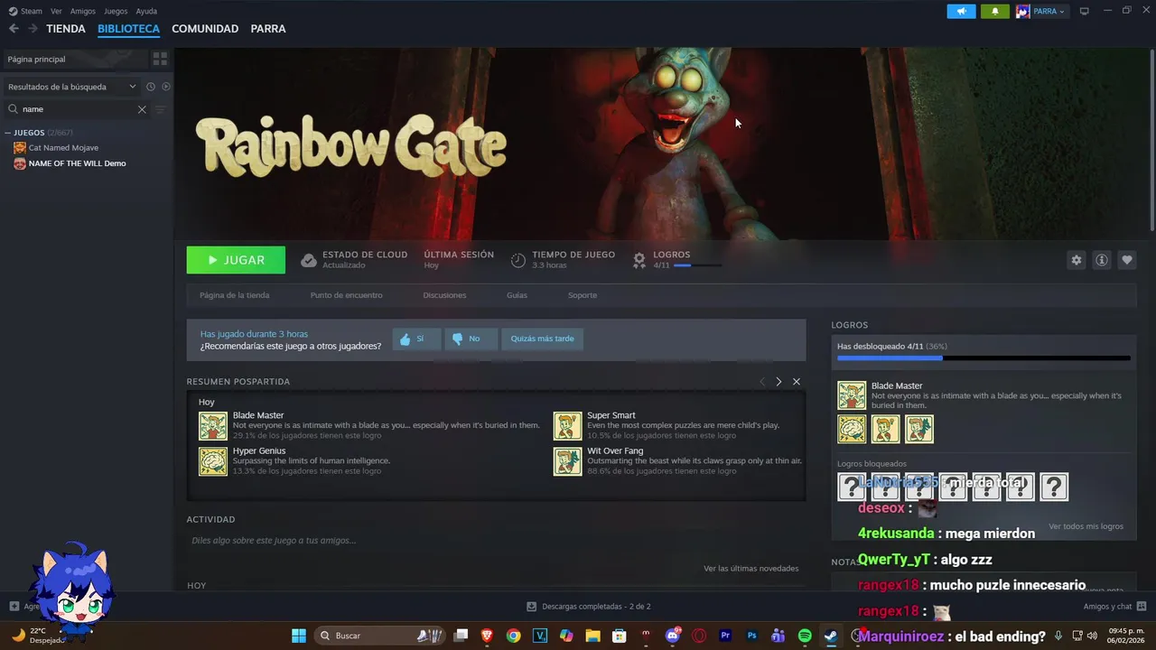This screenshot has width=1156, height=650.
Task: Open Página de la tienda link
Action: click(235, 295)
